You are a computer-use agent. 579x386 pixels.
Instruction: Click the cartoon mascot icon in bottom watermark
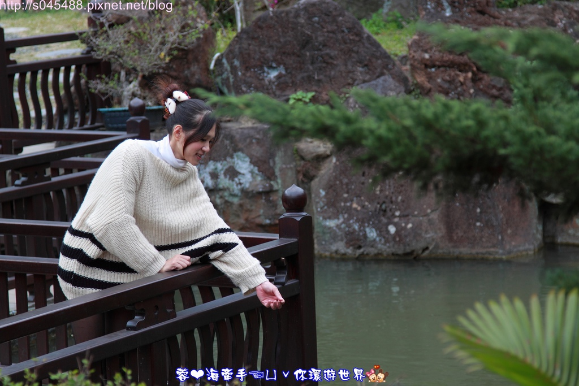(377, 374)
